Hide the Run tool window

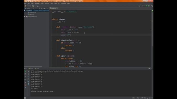pyautogui.click(x=152, y=68)
